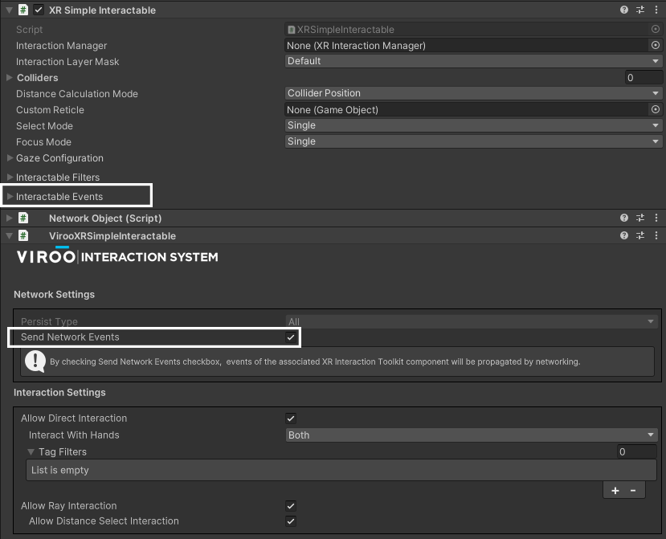666x539 pixels.
Task: Toggle Allow Direct Interaction checkbox
Action: click(291, 419)
